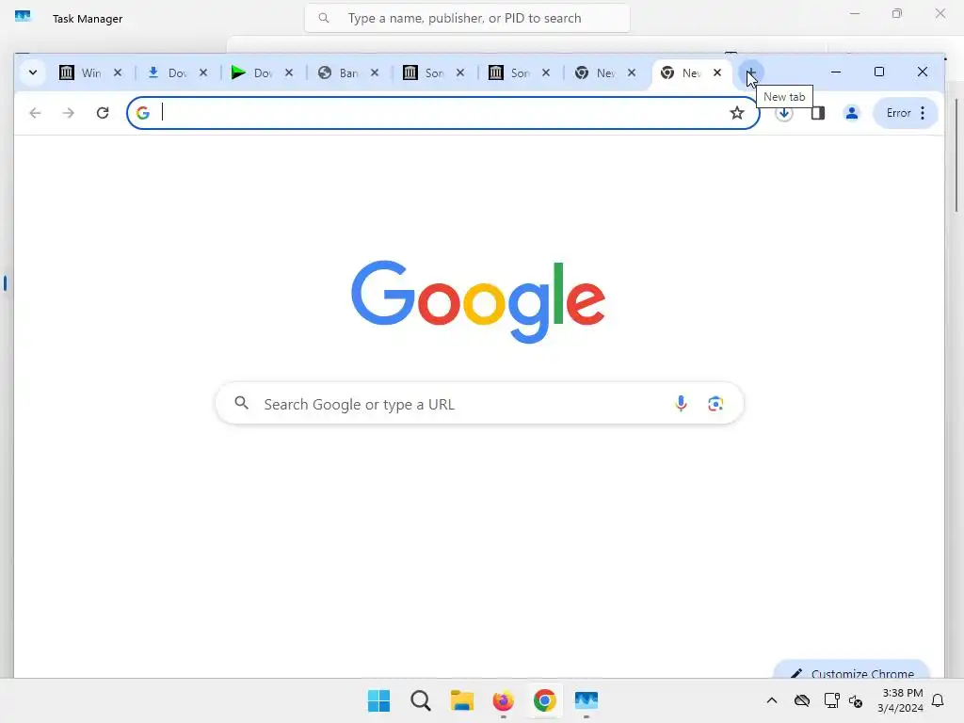Show hidden system tray icons
964x723 pixels.
pyautogui.click(x=772, y=700)
